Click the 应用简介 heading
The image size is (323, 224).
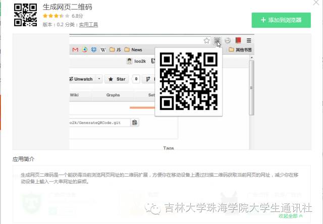pyautogui.click(x=23, y=159)
